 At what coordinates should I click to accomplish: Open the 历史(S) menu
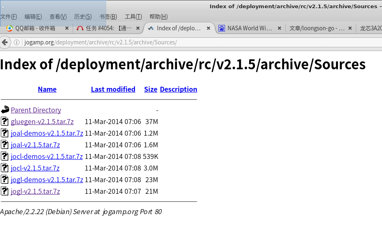pos(83,17)
